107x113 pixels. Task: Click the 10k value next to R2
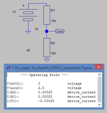pyautogui.click(x=53, y=53)
